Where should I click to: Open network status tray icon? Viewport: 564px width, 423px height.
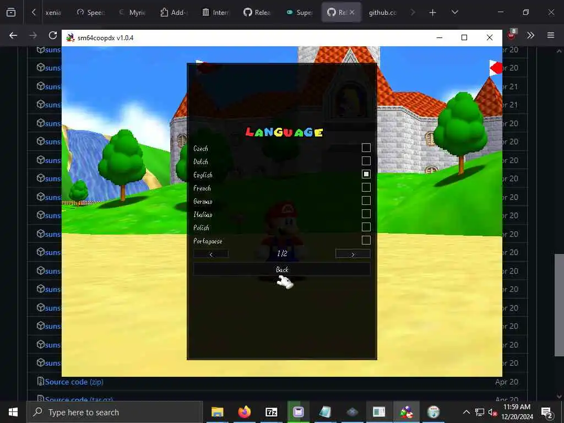[480, 412]
